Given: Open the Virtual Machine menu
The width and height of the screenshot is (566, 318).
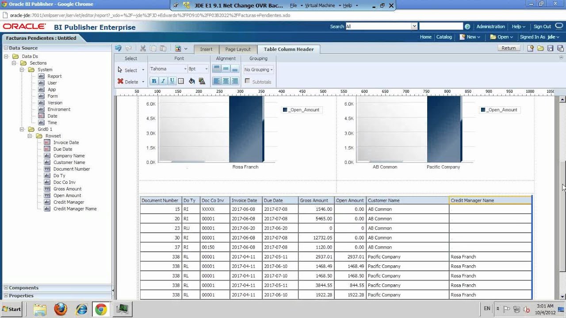Looking at the screenshot, I should (x=323, y=6).
